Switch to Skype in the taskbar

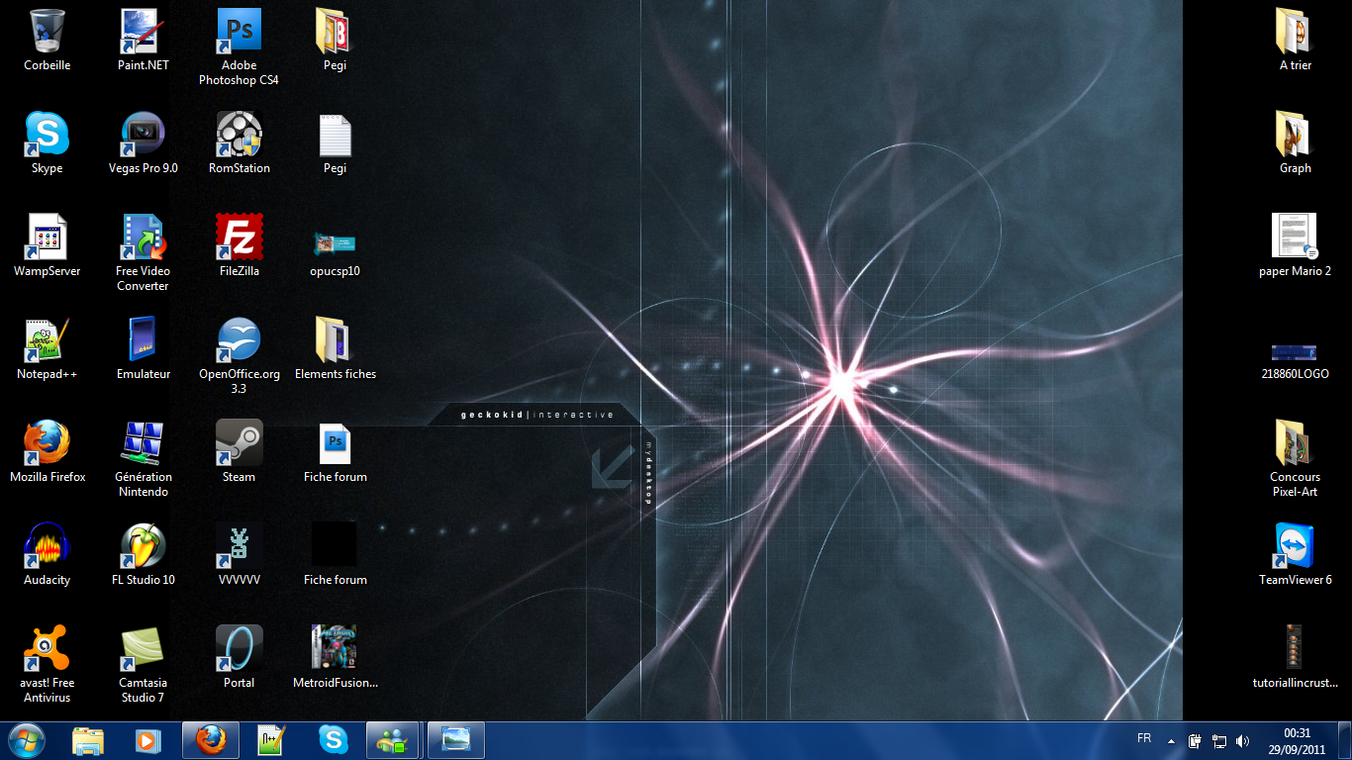[333, 740]
